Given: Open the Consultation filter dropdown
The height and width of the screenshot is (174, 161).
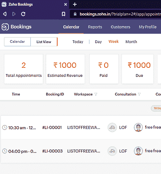Looking at the screenshot, I should [139, 94].
